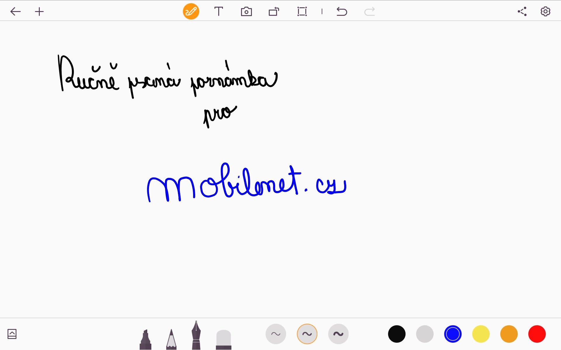Image resolution: width=561 pixels, height=350 pixels.
Task: Choose the selection frame tool
Action: click(x=302, y=12)
